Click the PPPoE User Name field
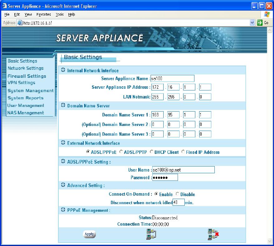The width and height of the screenshot is (274, 246). coord(184,170)
